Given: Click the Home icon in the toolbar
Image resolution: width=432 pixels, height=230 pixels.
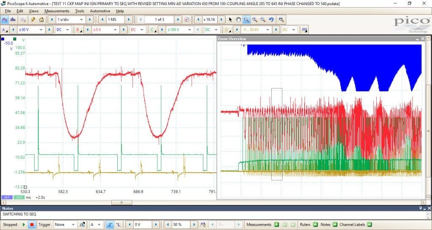Looking at the screenshot, I should (41, 19).
